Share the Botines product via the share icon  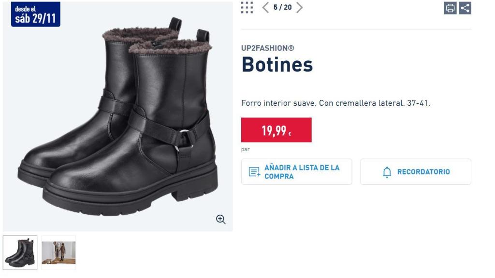[x=465, y=8]
